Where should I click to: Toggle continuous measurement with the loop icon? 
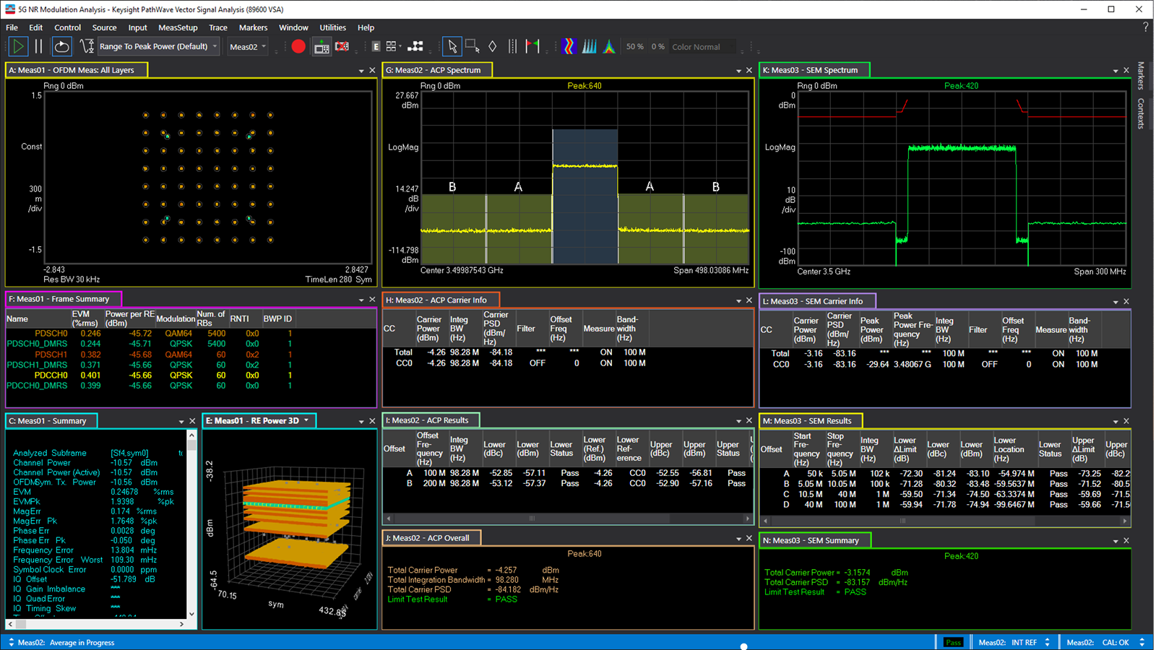(61, 46)
